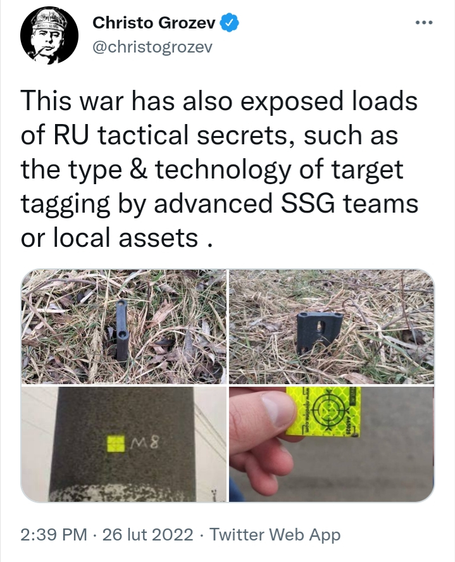
Task: Click the date 26 lut 2022
Action: pos(147,534)
